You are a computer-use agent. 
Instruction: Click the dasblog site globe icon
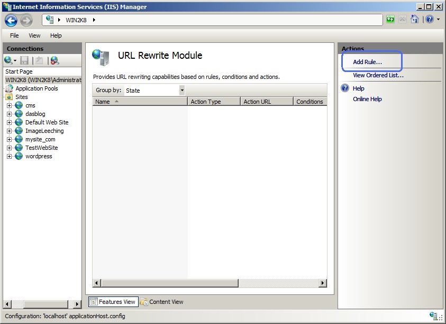[19, 114]
